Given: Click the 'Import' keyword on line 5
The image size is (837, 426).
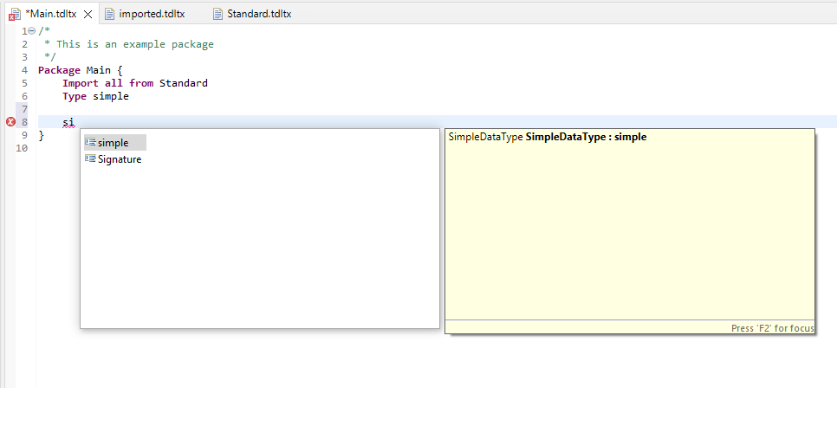Looking at the screenshot, I should tap(81, 83).
